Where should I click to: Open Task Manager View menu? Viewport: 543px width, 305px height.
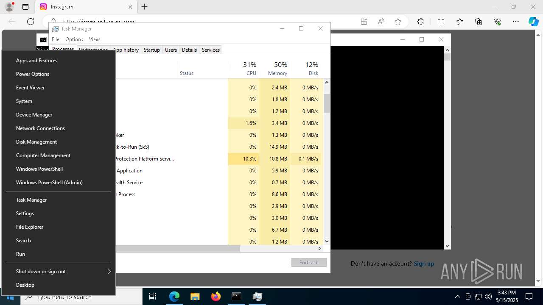click(94, 39)
